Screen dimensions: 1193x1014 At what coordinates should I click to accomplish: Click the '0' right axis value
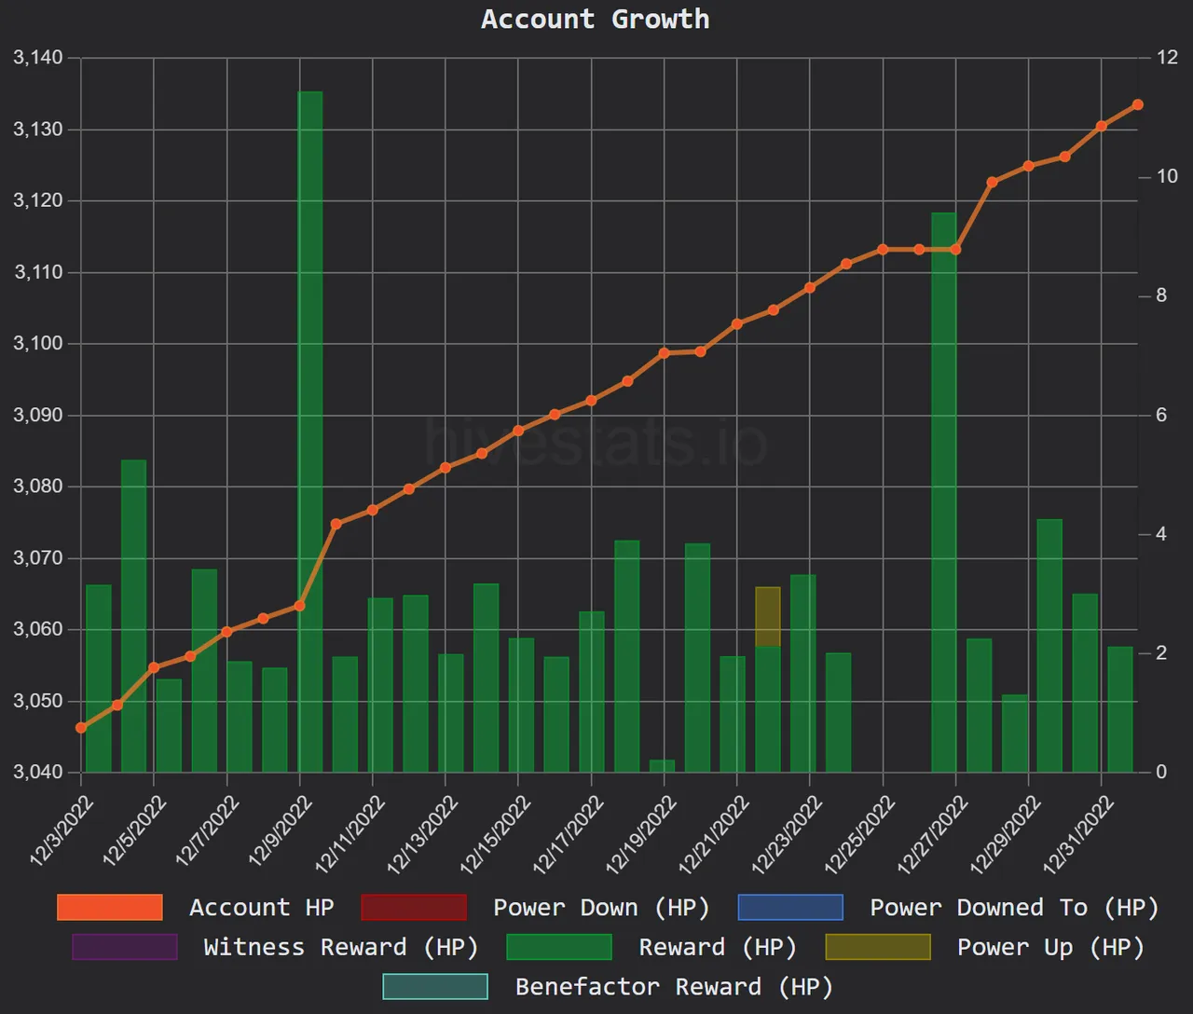1161,772
